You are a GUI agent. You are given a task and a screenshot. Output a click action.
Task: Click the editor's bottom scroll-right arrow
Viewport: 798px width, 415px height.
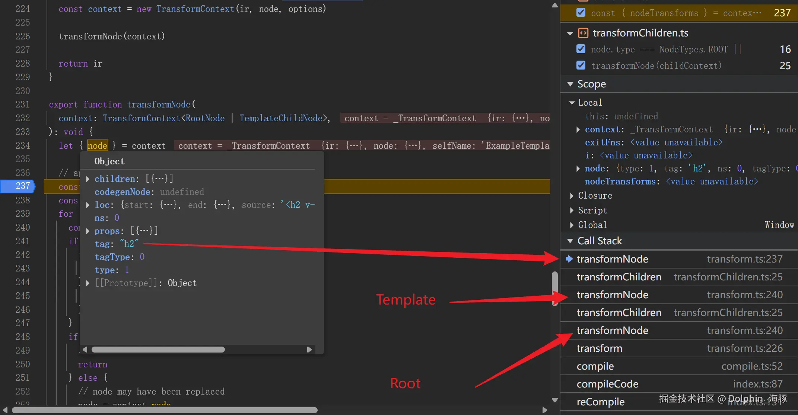point(545,410)
